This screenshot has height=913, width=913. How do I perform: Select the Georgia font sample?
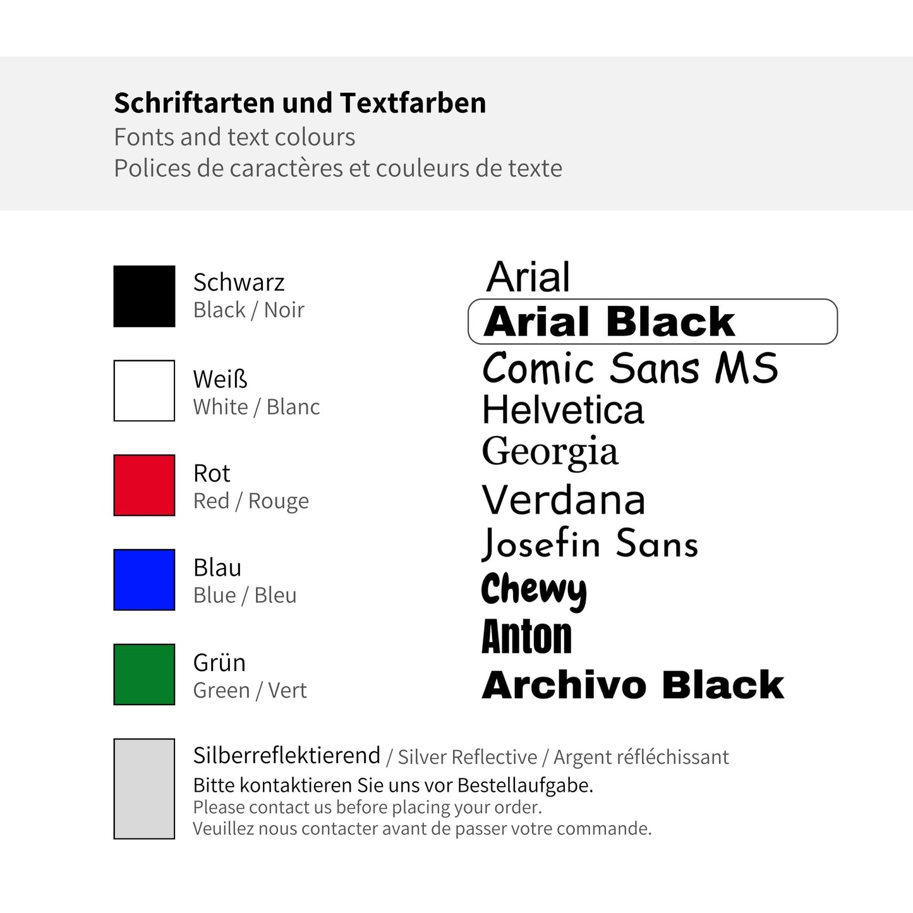pos(550,452)
